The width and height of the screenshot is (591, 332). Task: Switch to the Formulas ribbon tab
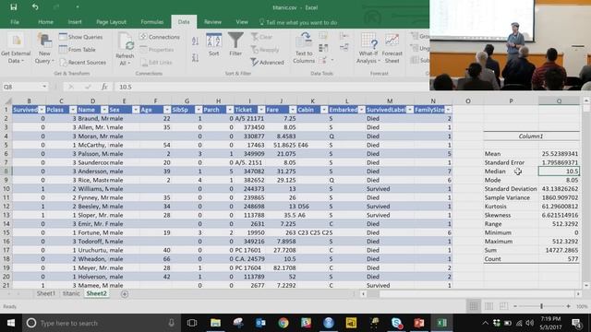point(151,22)
